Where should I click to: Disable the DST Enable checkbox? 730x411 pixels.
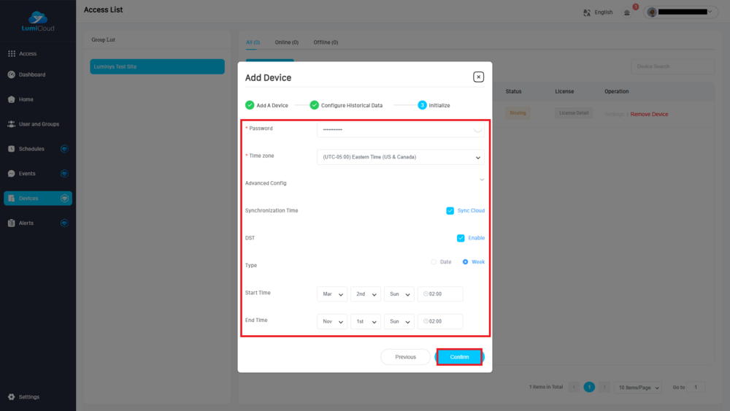(x=461, y=238)
